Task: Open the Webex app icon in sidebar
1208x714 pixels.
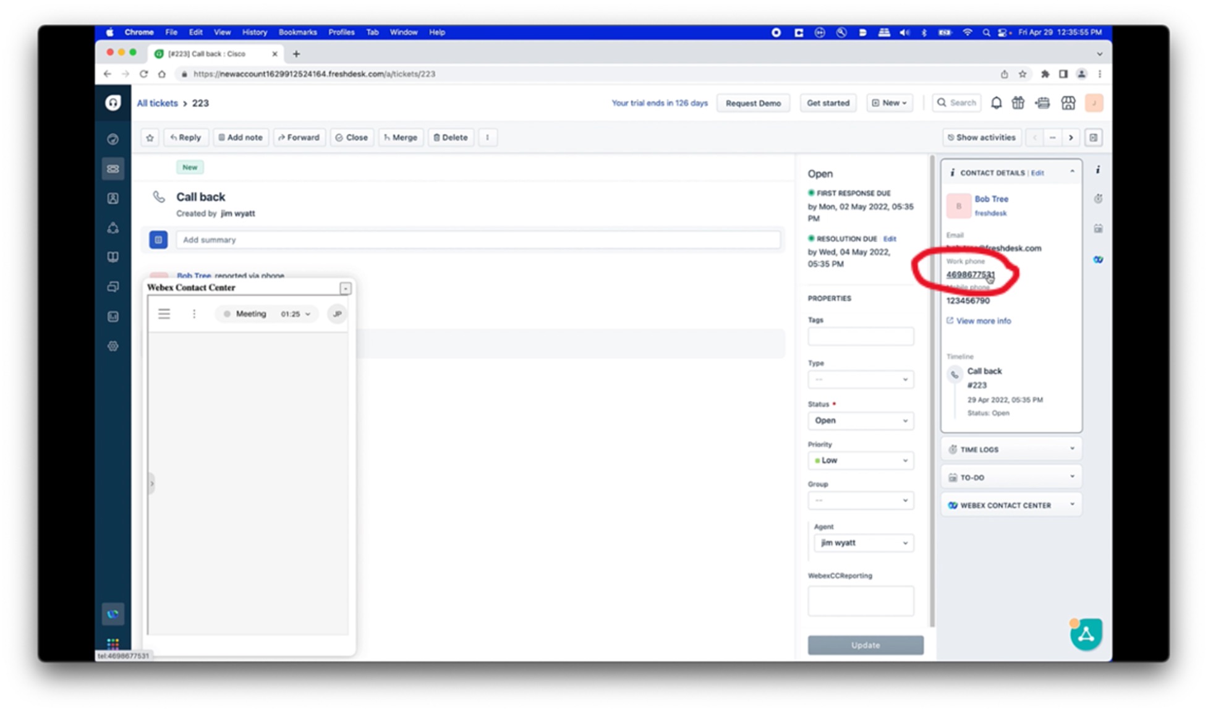Action: coord(113,614)
